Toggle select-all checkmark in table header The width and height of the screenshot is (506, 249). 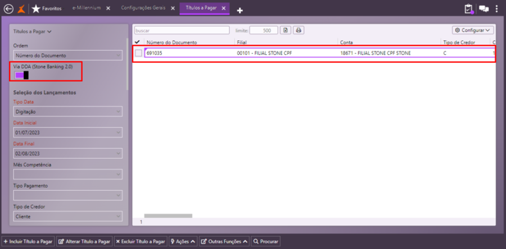pos(137,42)
